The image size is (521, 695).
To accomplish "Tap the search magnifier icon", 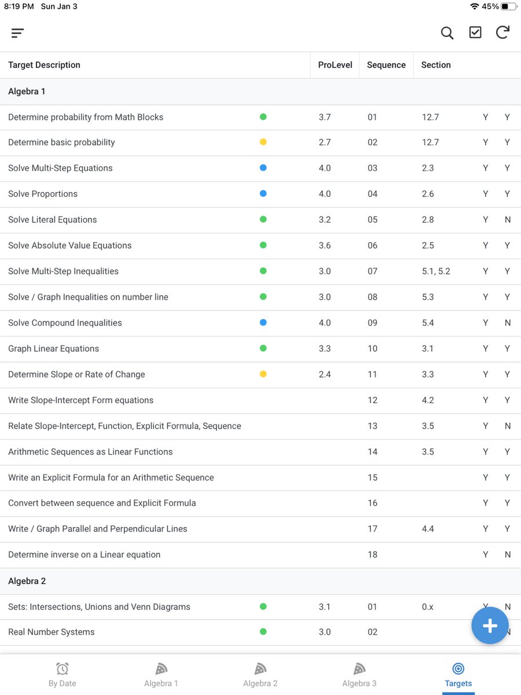I will pos(447,33).
